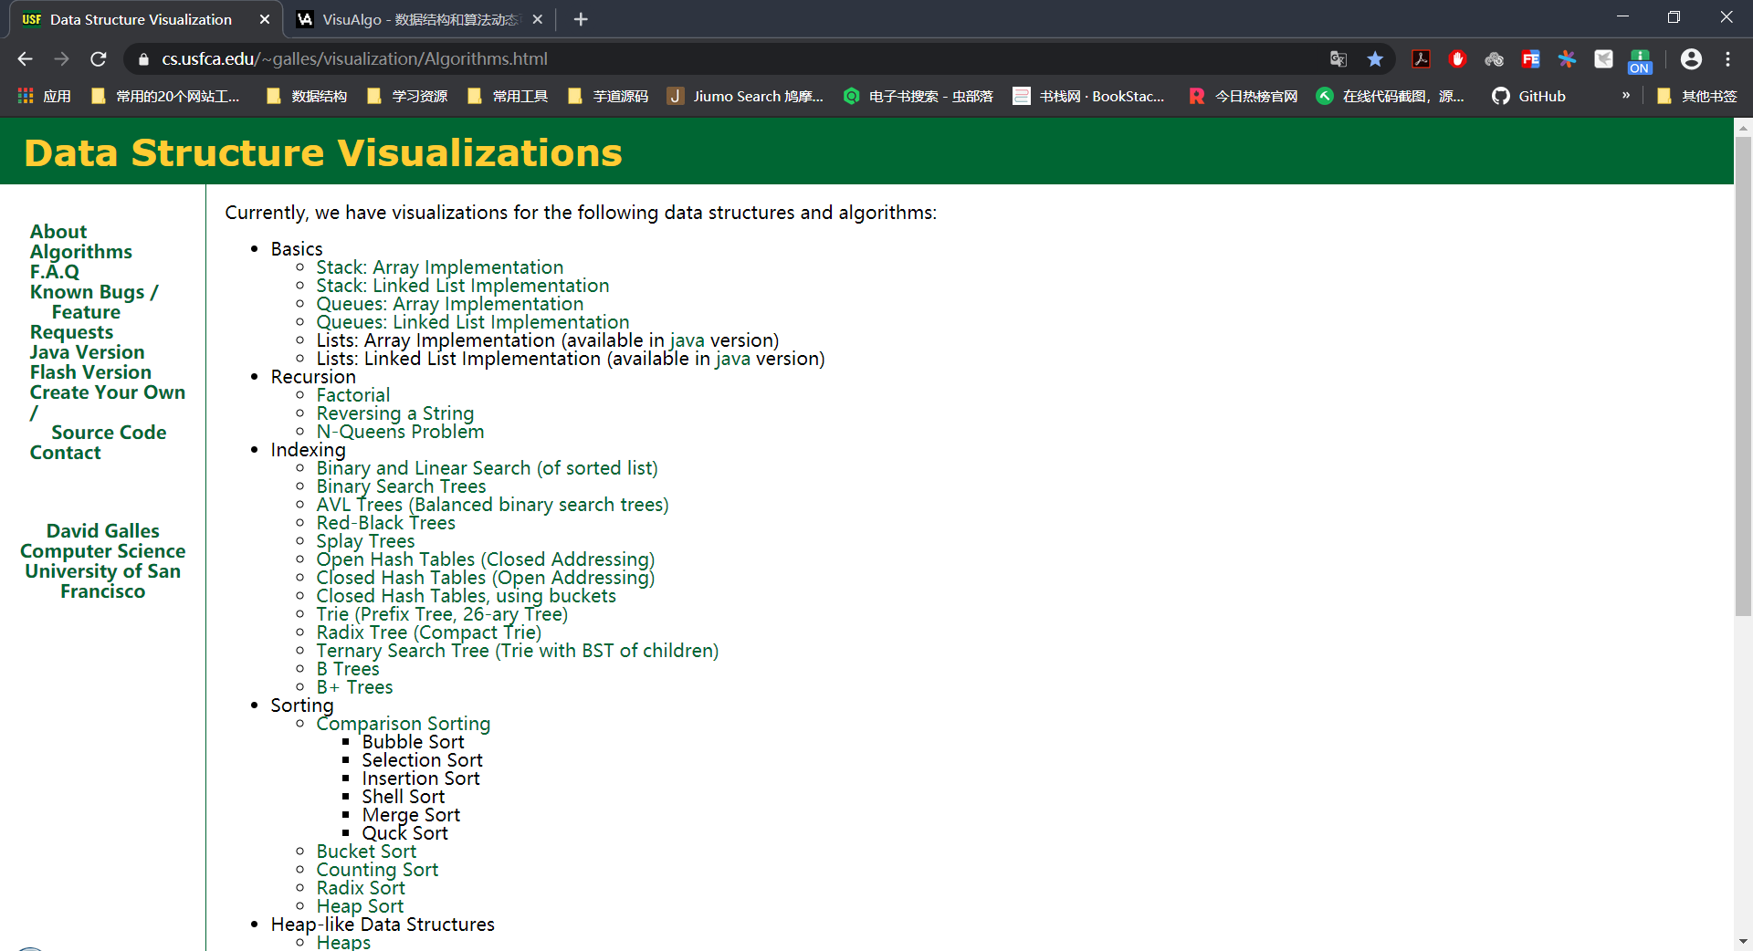The image size is (1753, 951).
Task: Open the translate page icon
Action: (x=1338, y=59)
